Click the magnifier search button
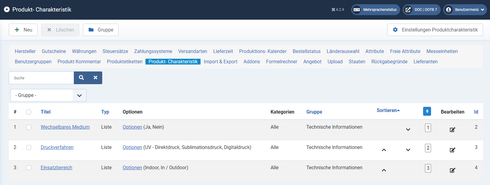This screenshot has height=185, width=490. click(x=81, y=78)
